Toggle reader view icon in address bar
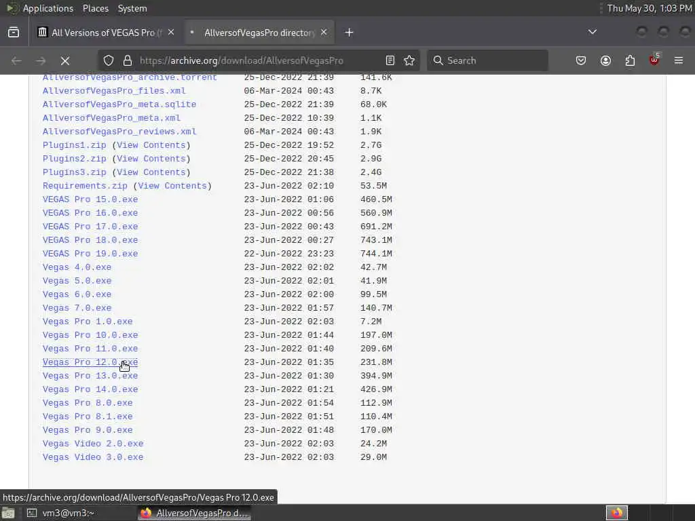Screen dimensions: 695x521 [390, 60]
